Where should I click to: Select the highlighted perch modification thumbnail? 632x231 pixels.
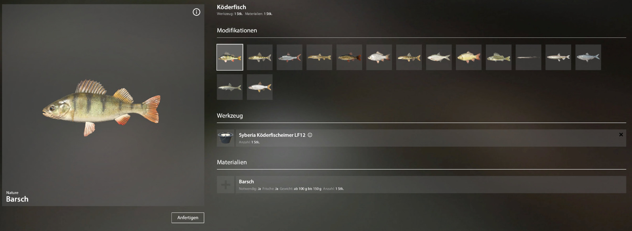tap(230, 57)
